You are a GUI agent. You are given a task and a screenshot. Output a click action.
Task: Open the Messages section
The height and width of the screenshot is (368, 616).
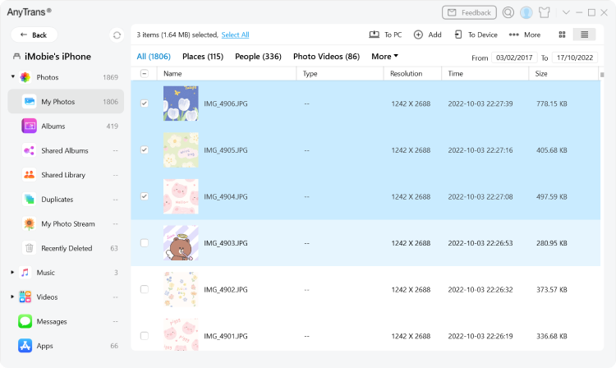[x=52, y=321]
